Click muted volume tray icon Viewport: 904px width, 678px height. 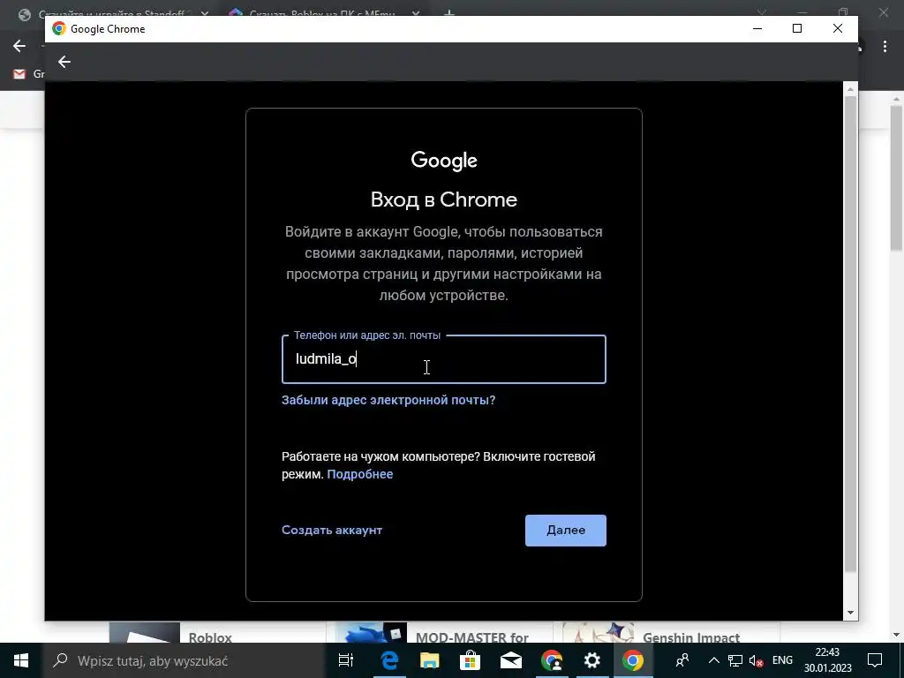[x=756, y=661]
